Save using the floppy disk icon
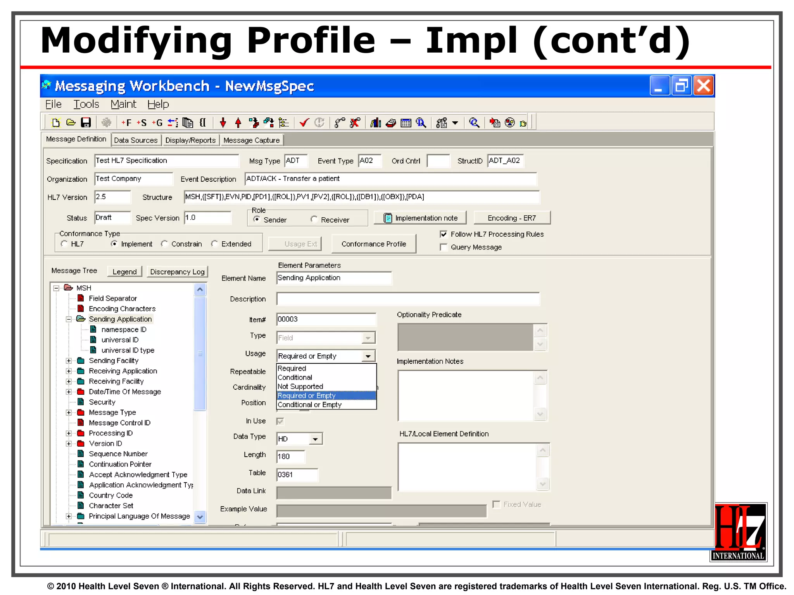This screenshot has width=794, height=595. tap(86, 123)
